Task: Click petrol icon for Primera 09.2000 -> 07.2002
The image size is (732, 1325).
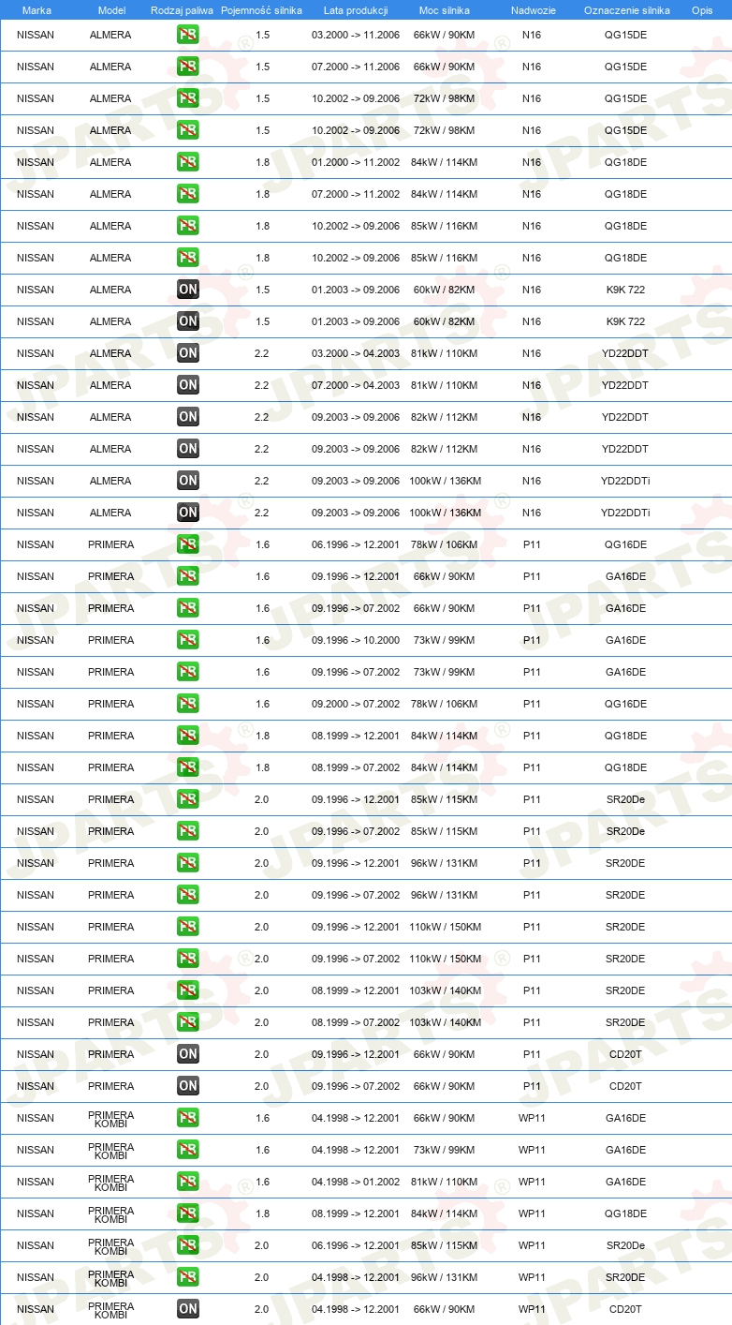Action: pos(188,704)
